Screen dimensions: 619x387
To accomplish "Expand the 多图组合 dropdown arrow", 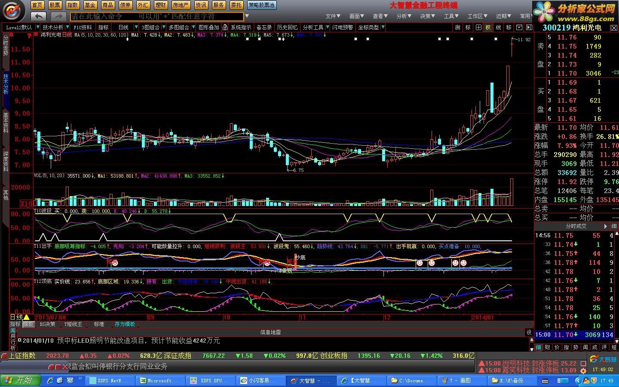I will [x=193, y=27].
